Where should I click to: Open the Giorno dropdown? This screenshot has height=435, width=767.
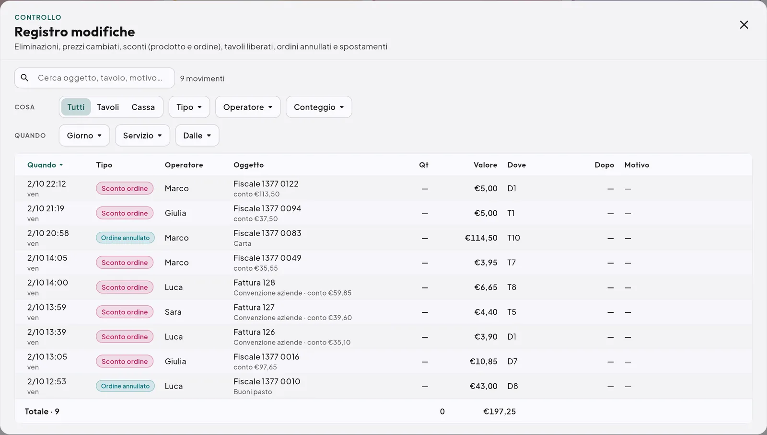click(84, 136)
